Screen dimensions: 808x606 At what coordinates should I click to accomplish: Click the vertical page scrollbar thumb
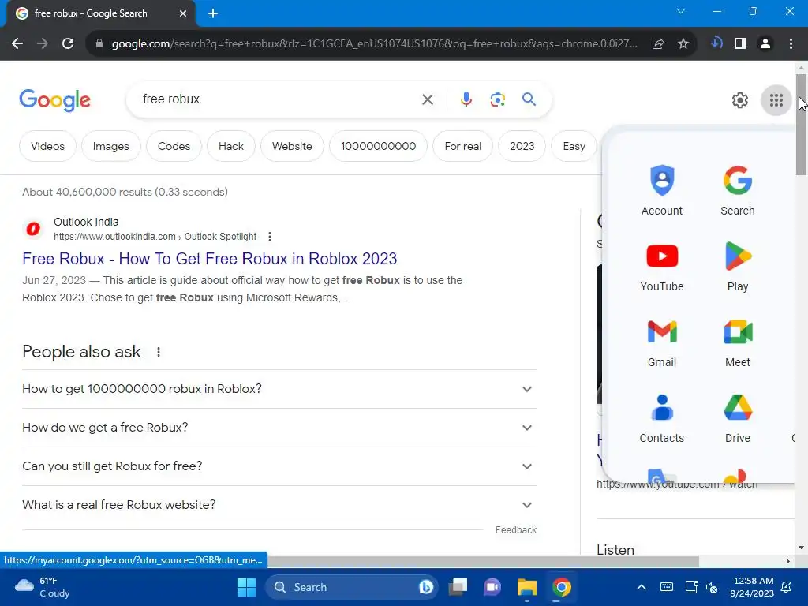click(802, 124)
